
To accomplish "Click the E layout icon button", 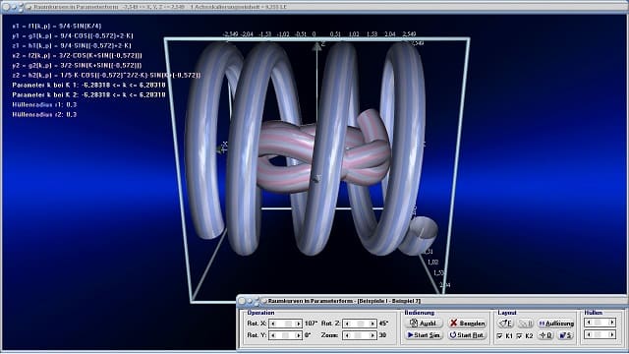I will [506, 324].
